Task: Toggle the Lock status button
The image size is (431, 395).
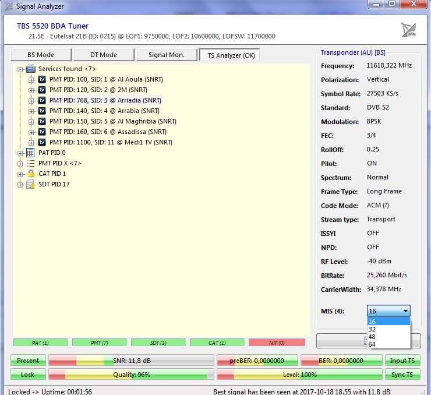Action: 27,375
